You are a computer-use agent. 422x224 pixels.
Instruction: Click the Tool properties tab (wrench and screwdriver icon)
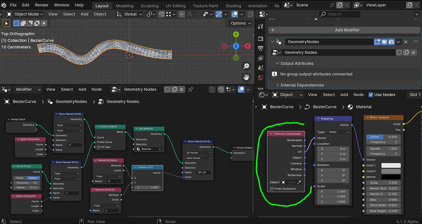(261, 26)
